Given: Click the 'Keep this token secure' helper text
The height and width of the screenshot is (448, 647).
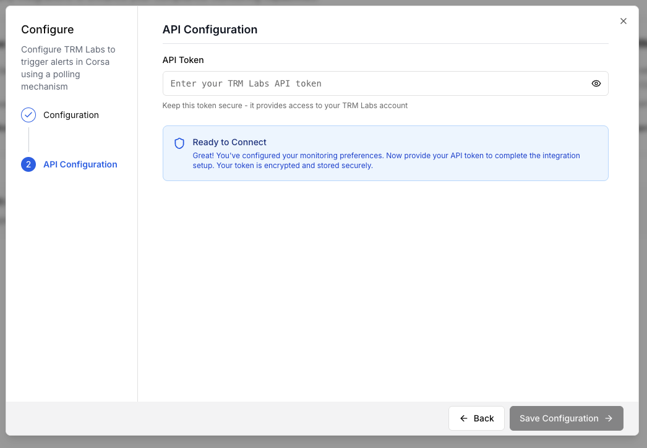Looking at the screenshot, I should coord(285,106).
